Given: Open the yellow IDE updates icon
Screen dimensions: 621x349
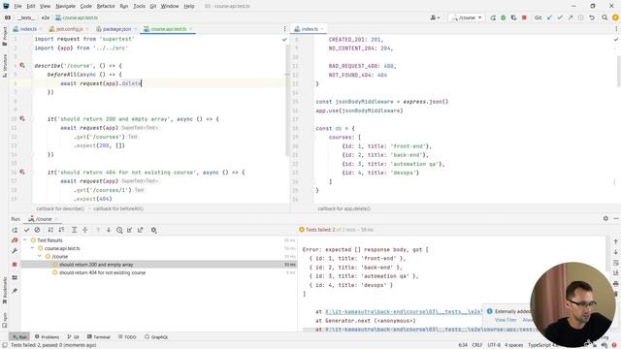Looking at the screenshot, I should point(615,17).
